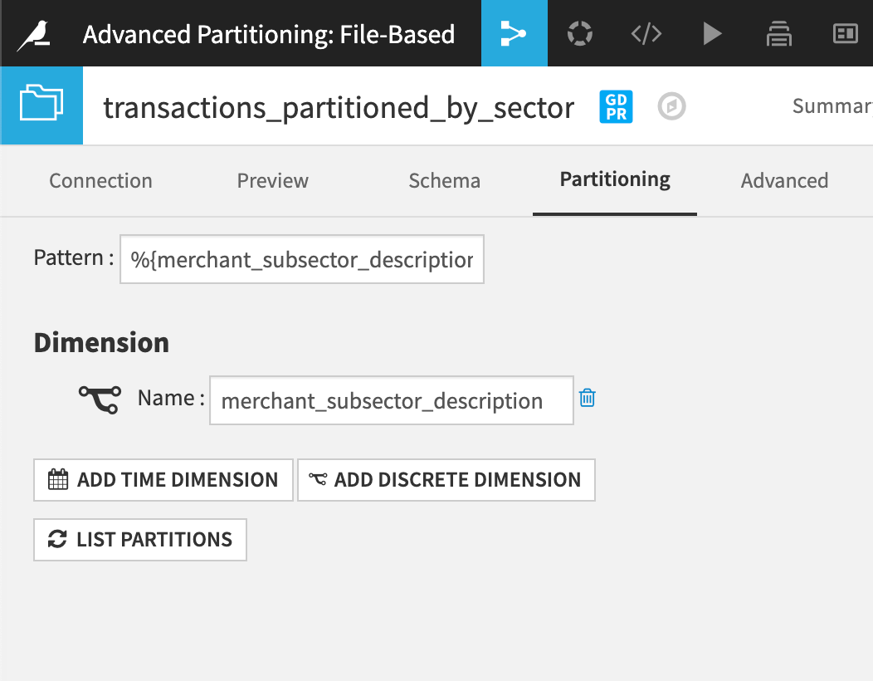Click the blue GDPR badge
Screen dimensions: 873x681
click(x=615, y=106)
